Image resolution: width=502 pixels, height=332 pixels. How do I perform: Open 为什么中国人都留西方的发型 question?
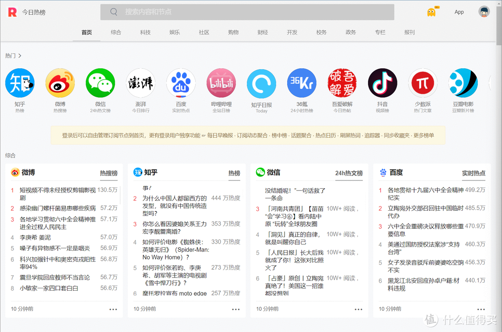[x=174, y=206]
